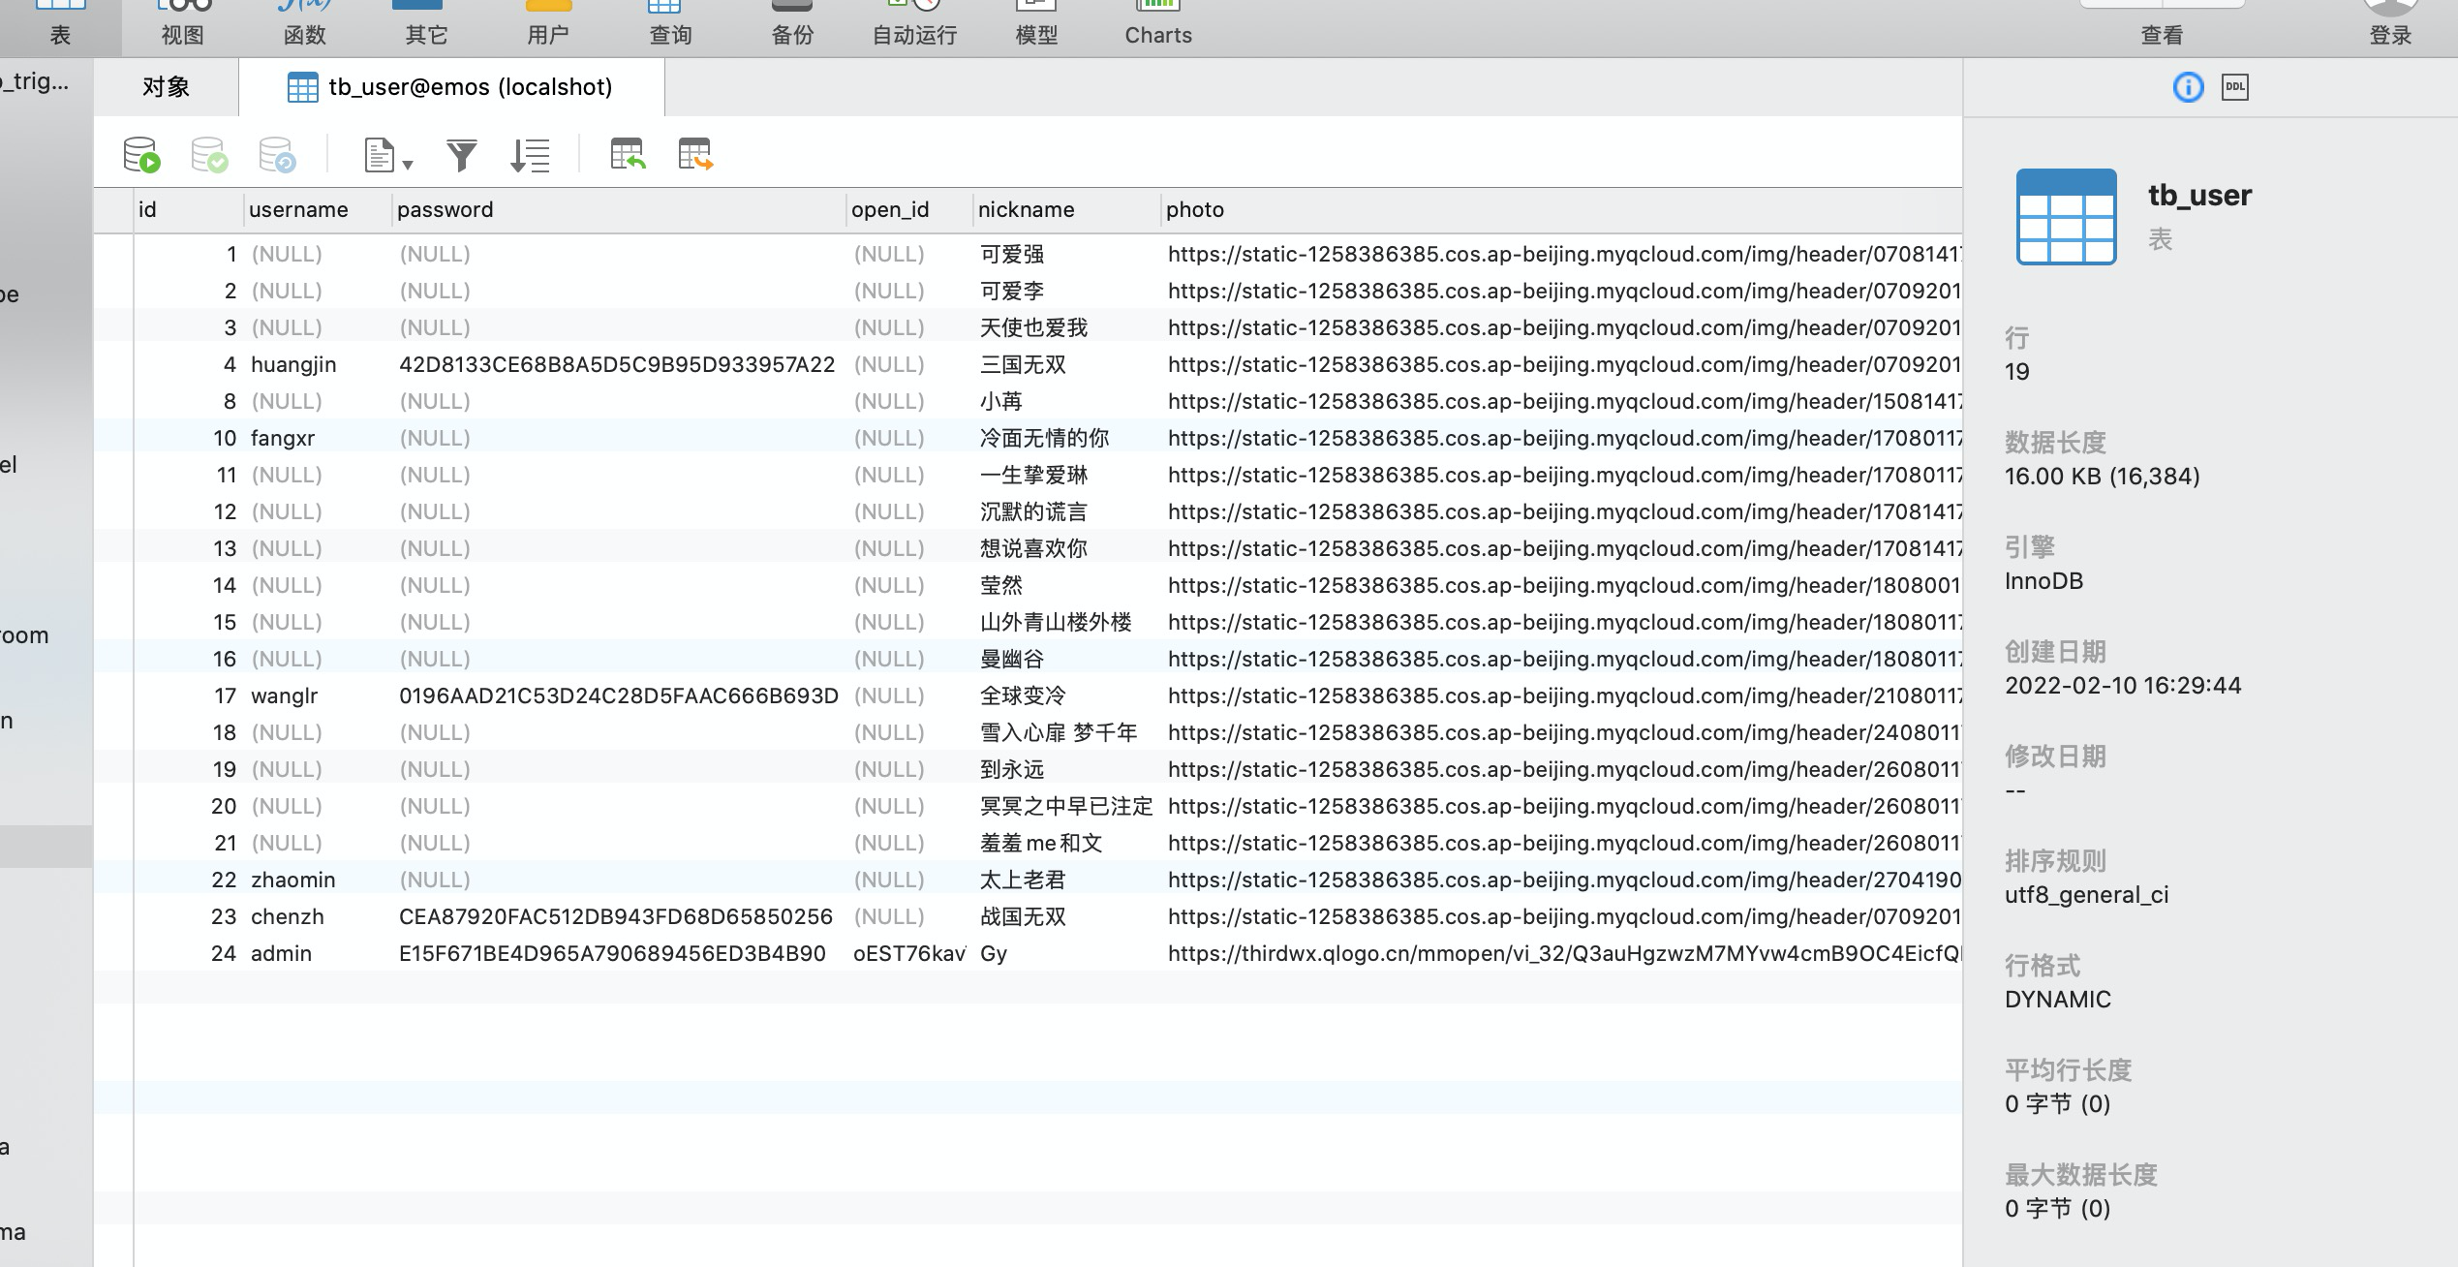The height and width of the screenshot is (1267, 2458).
Task: Select the chenzh username cell
Action: [x=317, y=916]
